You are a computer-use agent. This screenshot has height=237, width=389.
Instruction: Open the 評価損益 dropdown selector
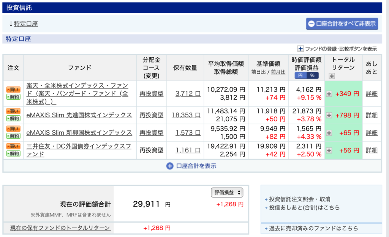(x=227, y=193)
